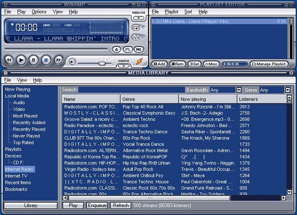Select Groove Salad station row

click(x=174, y=119)
